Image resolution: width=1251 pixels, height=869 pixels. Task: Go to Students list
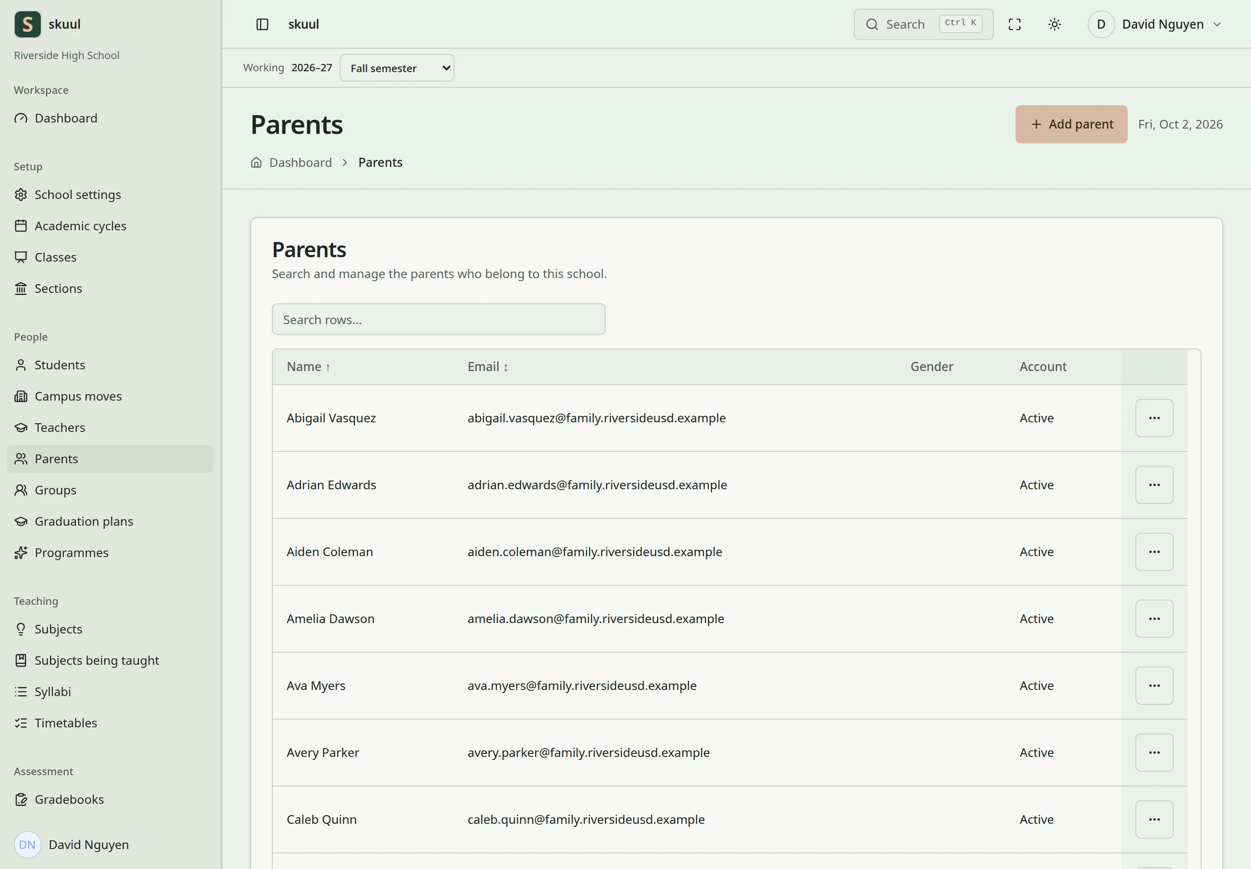[110, 365]
